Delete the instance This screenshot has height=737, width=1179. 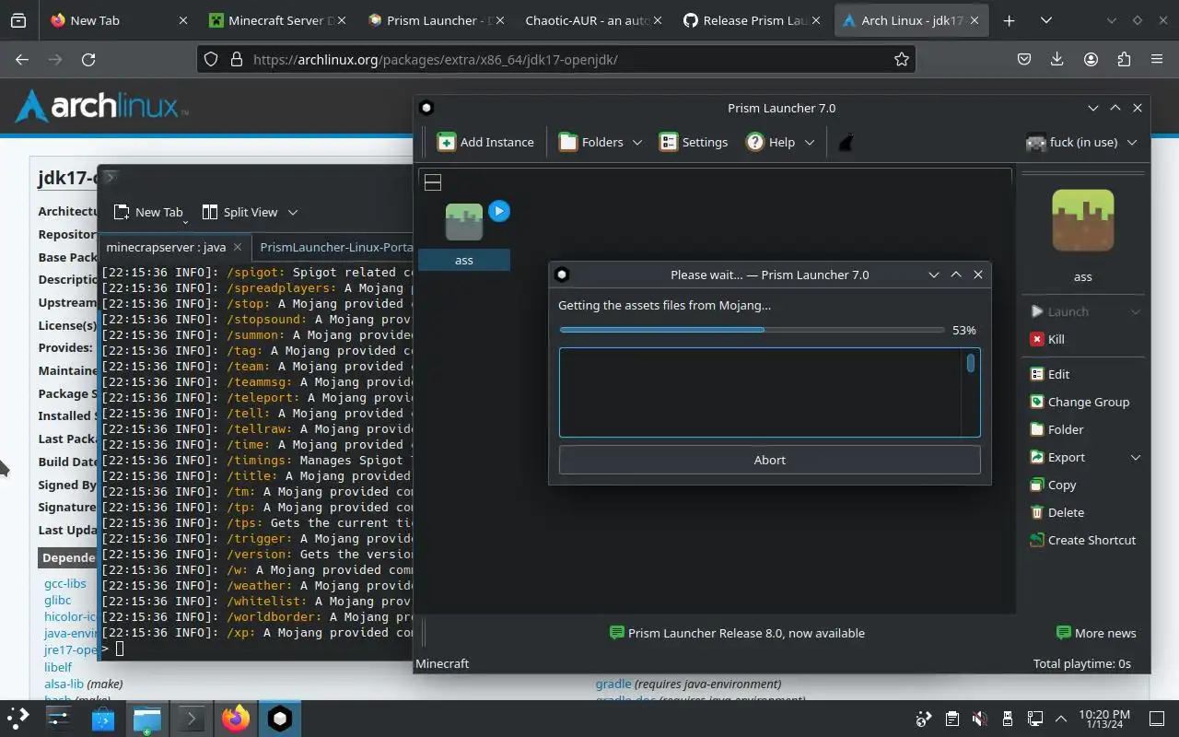[1056, 512]
